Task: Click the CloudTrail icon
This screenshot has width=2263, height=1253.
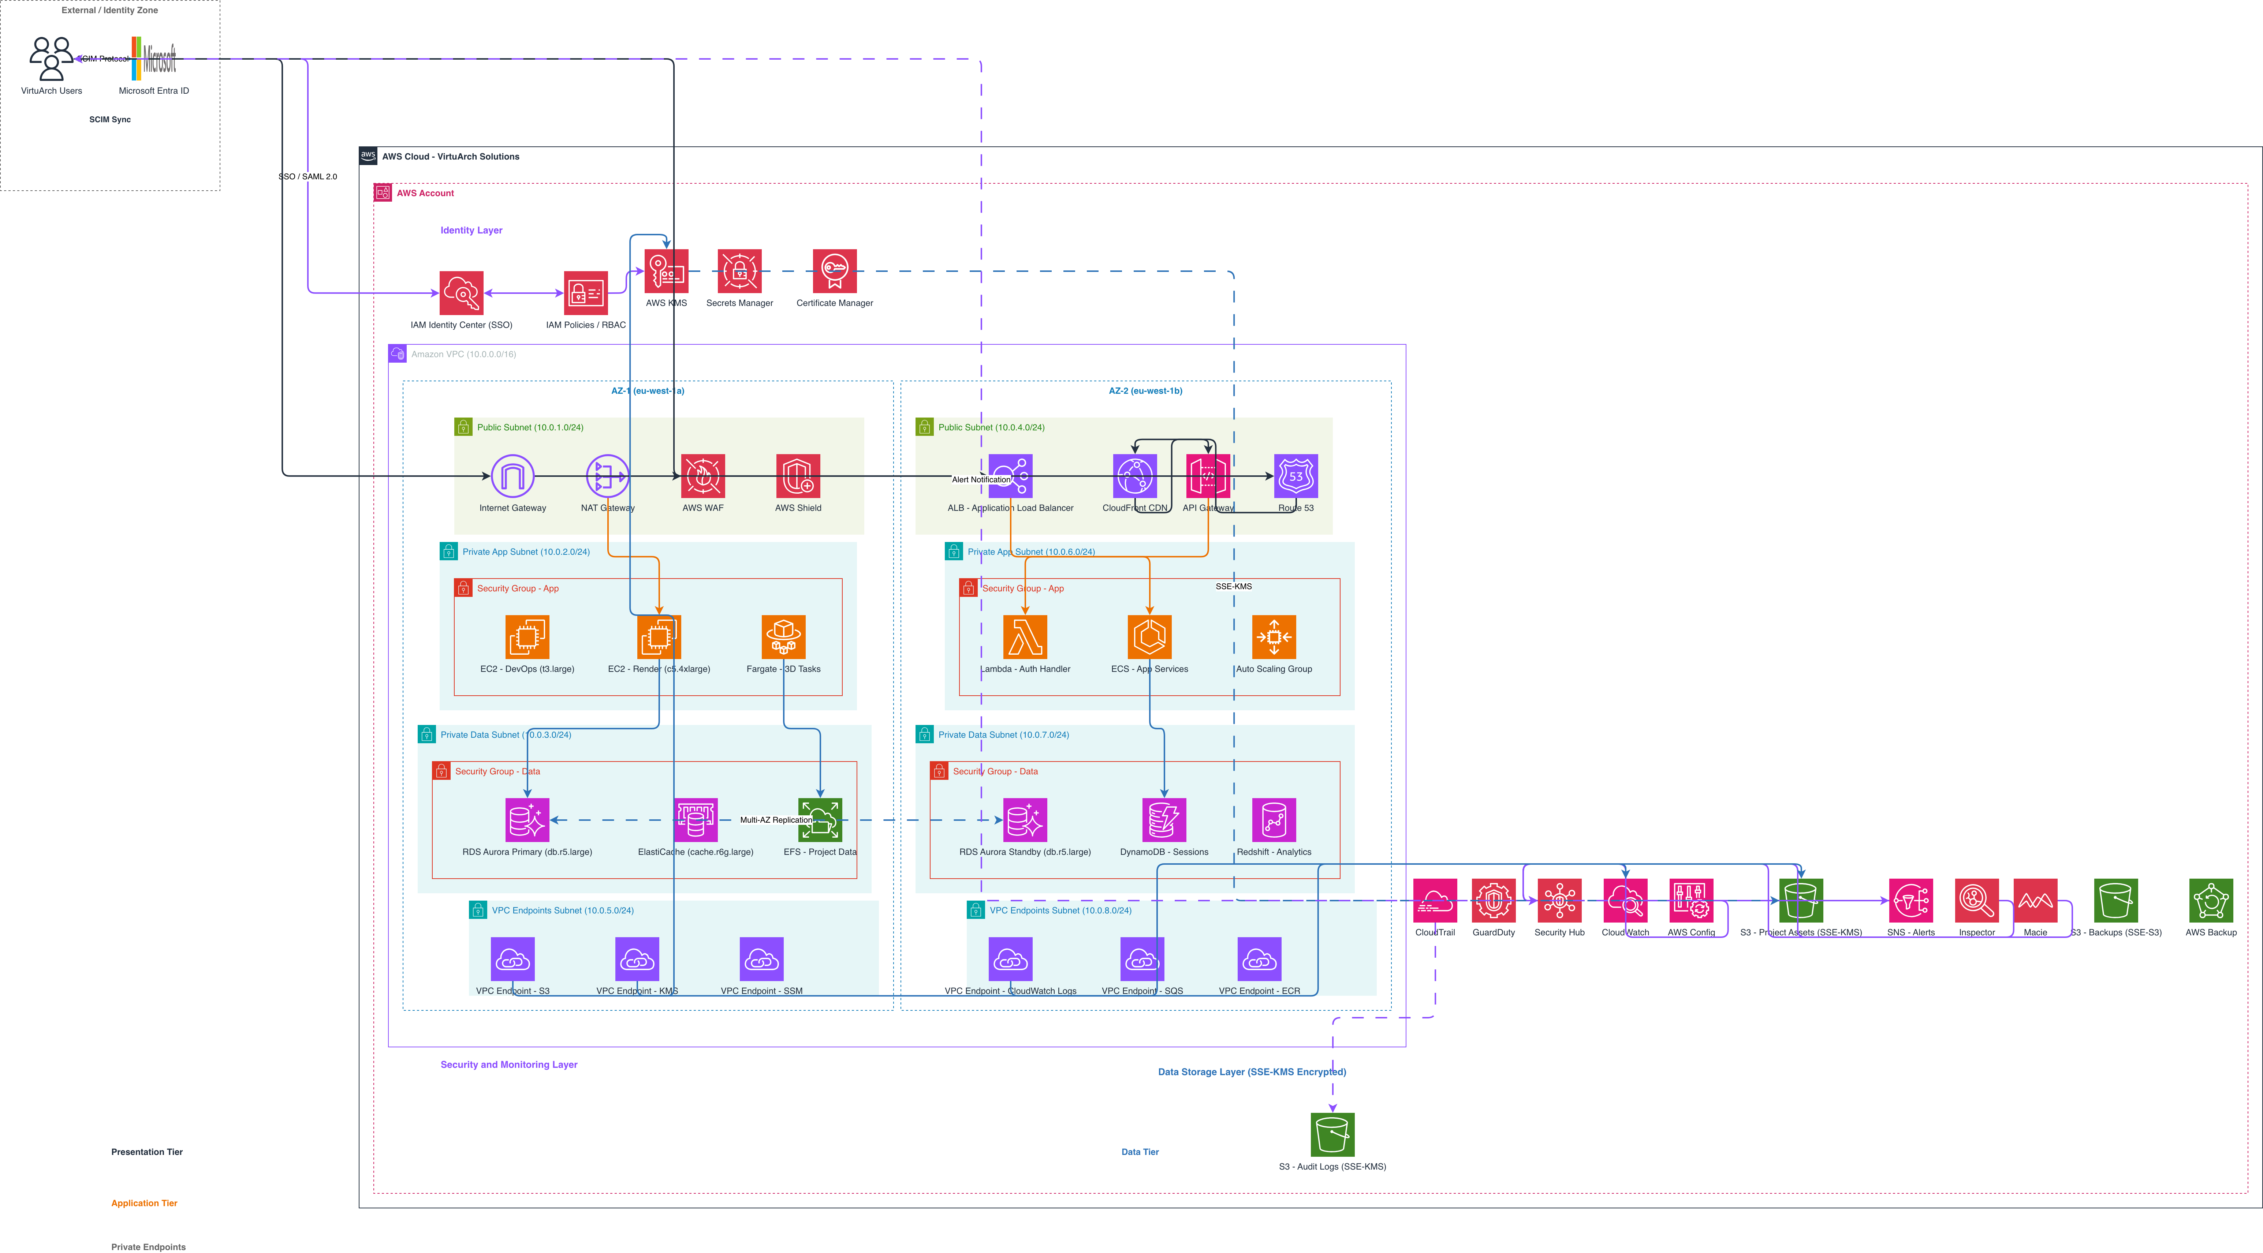Action: pos(1435,901)
